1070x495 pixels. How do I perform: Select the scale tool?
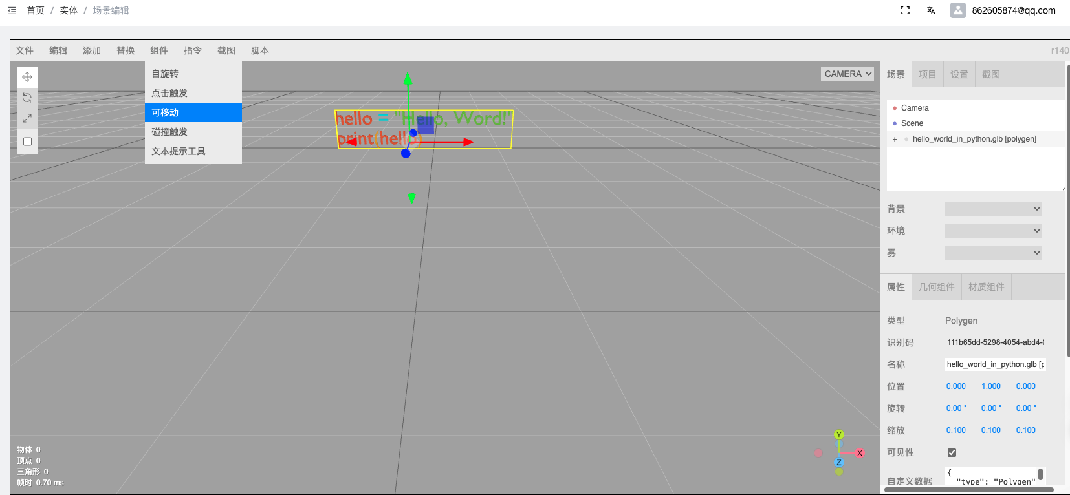click(27, 118)
